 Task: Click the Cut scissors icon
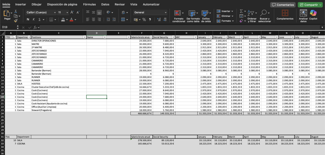point(16,11)
